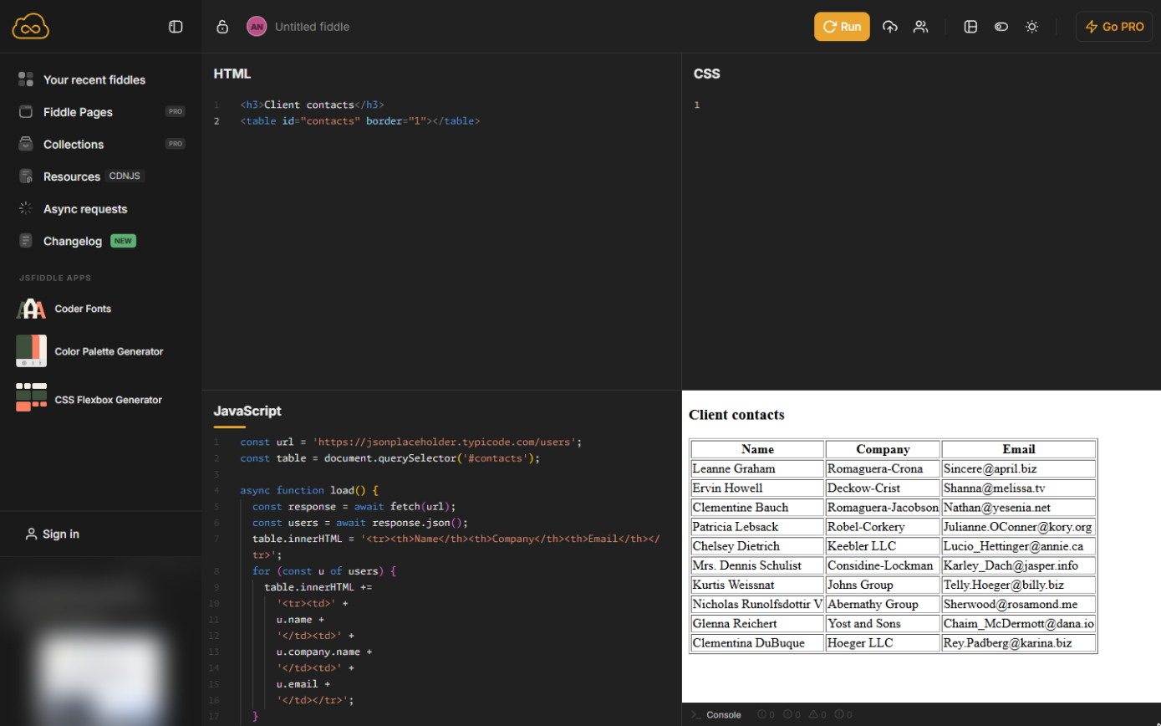1161x726 pixels.
Task: Click into CSS editor line 1
Action: point(919,105)
